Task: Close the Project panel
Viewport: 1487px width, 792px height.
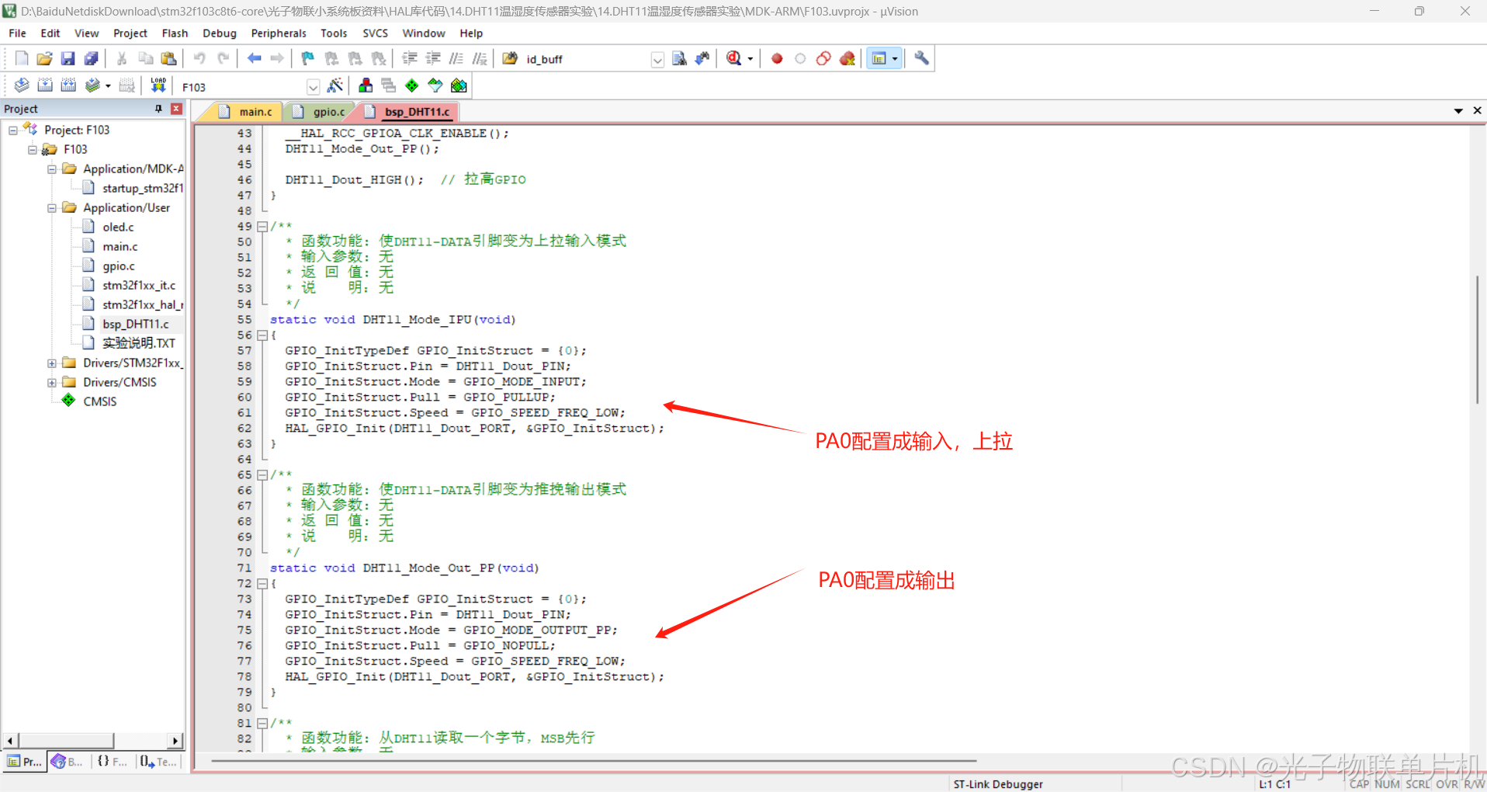Action: click(x=176, y=109)
